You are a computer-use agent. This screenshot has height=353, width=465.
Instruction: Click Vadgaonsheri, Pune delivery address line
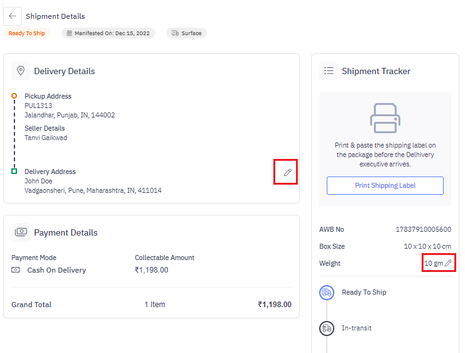tap(93, 190)
